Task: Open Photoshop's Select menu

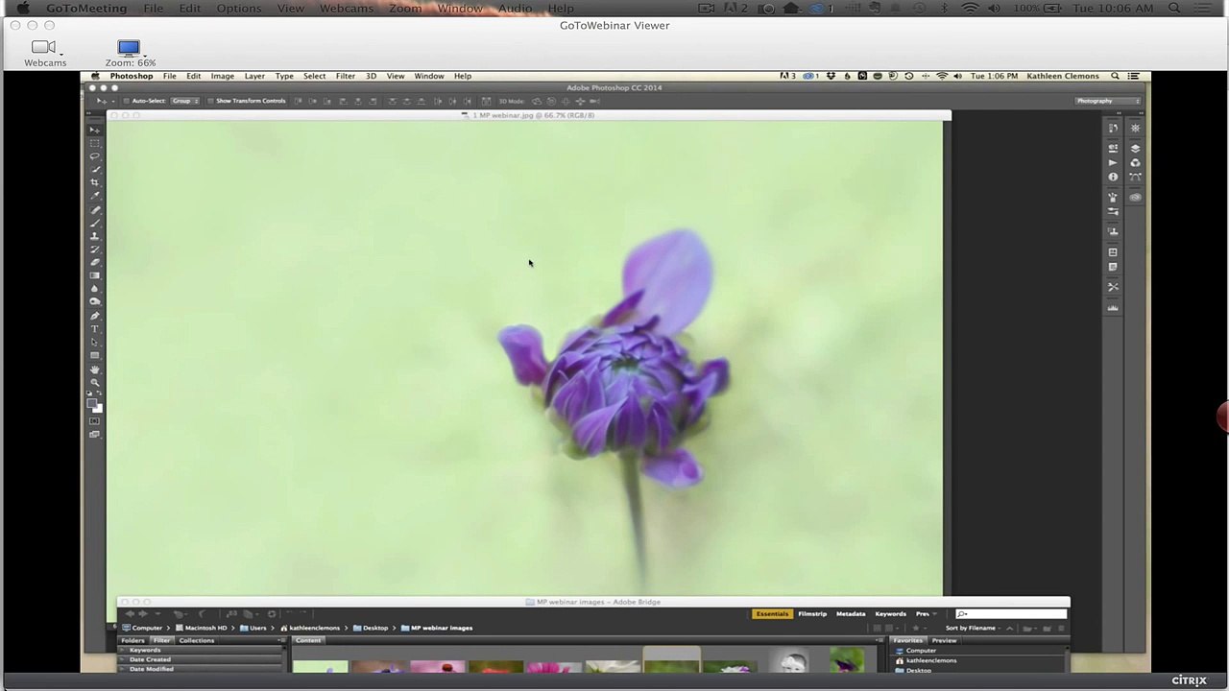Action: 314,76
